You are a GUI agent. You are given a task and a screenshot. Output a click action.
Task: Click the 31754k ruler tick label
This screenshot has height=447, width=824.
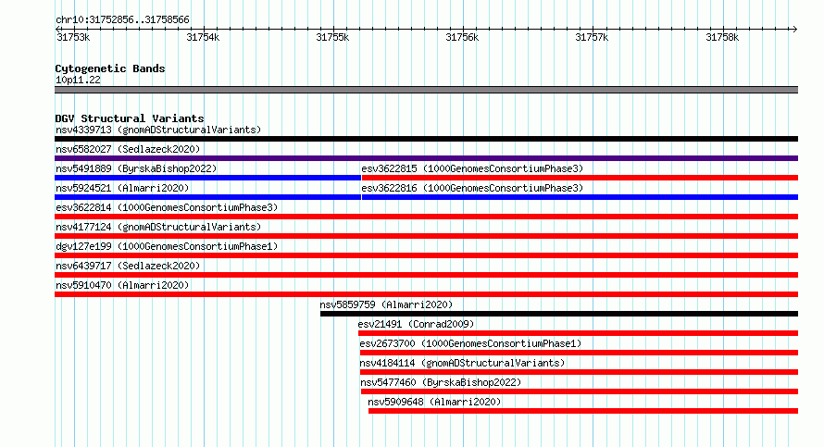tap(203, 37)
